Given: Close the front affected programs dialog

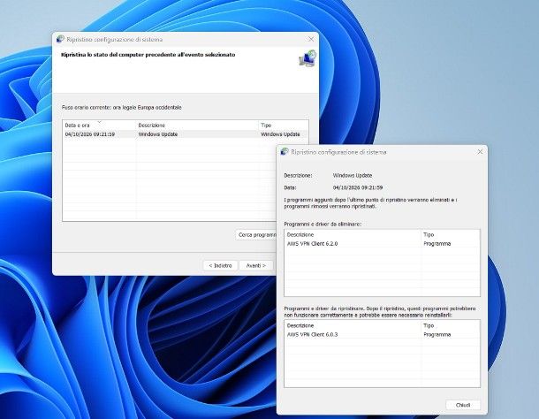Looking at the screenshot, I should [x=480, y=152].
